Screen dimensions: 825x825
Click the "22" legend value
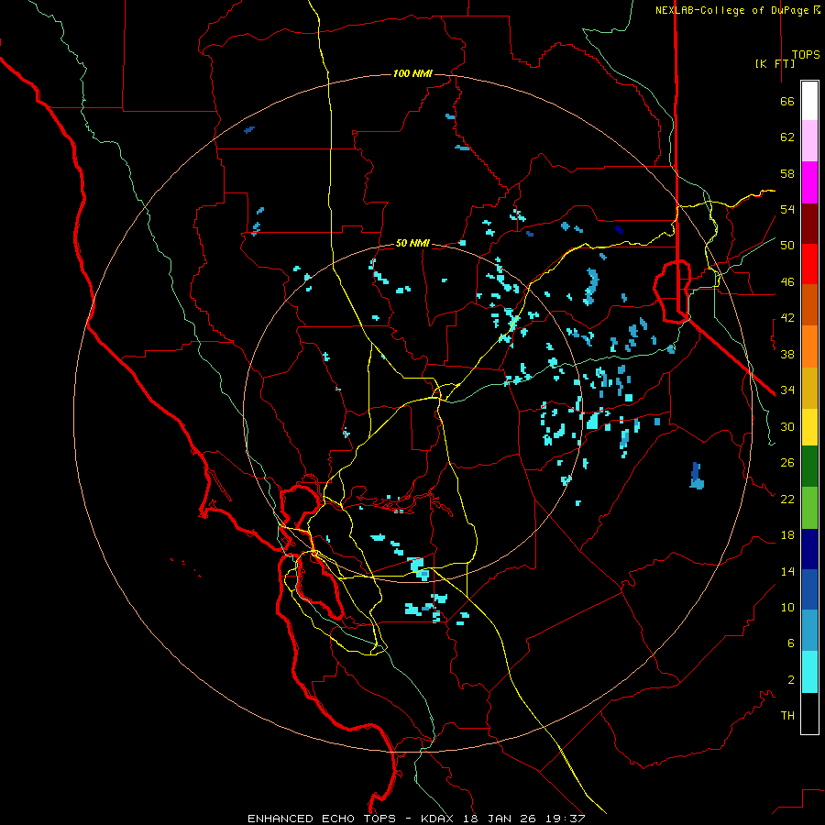[787, 499]
